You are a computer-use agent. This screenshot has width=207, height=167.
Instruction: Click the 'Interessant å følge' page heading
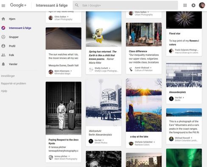pyautogui.click(x=52, y=5)
